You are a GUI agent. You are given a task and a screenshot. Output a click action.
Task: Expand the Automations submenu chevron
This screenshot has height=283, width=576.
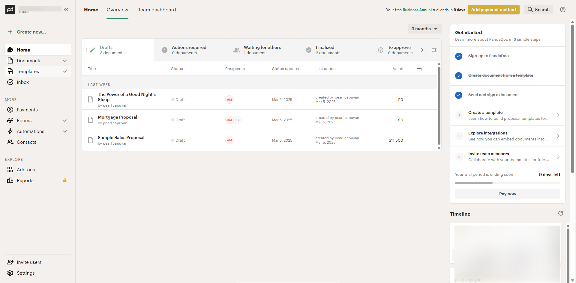(x=65, y=131)
